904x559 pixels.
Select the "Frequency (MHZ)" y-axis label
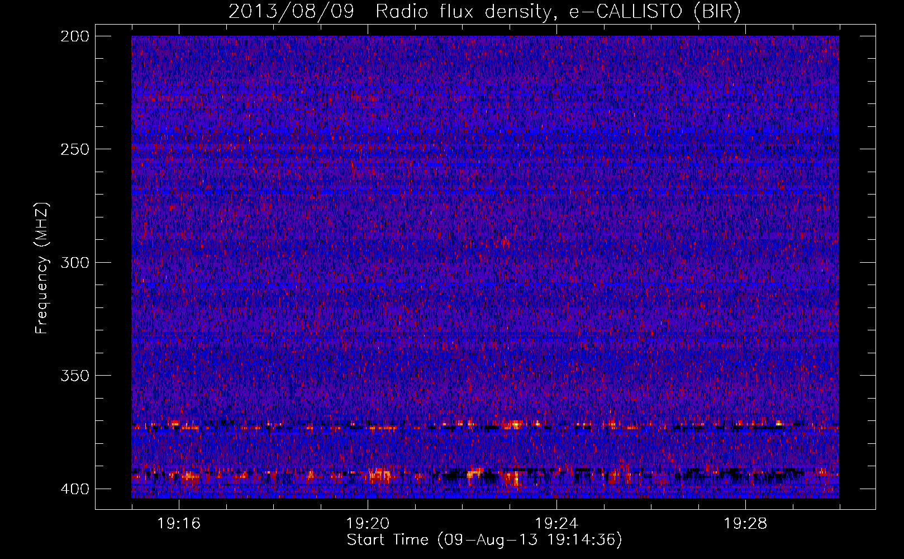pyautogui.click(x=42, y=268)
